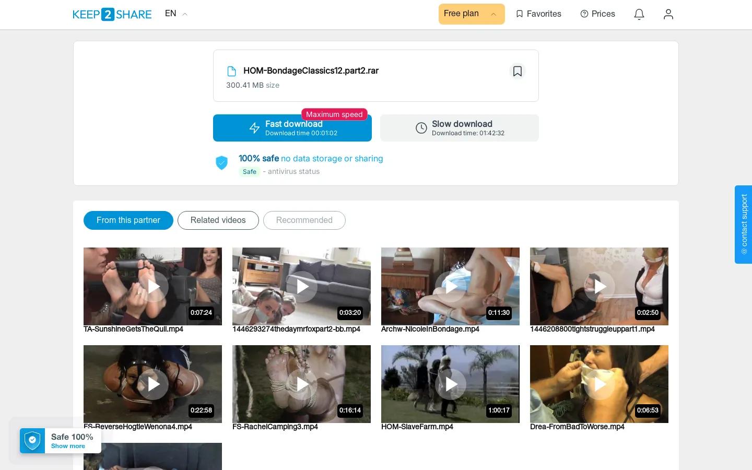
Task: Open Favorites in the header
Action: coord(538,14)
